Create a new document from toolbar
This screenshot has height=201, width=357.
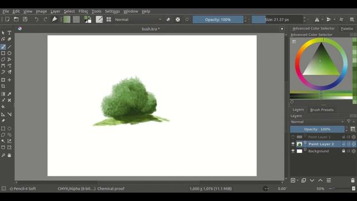pos(7,20)
